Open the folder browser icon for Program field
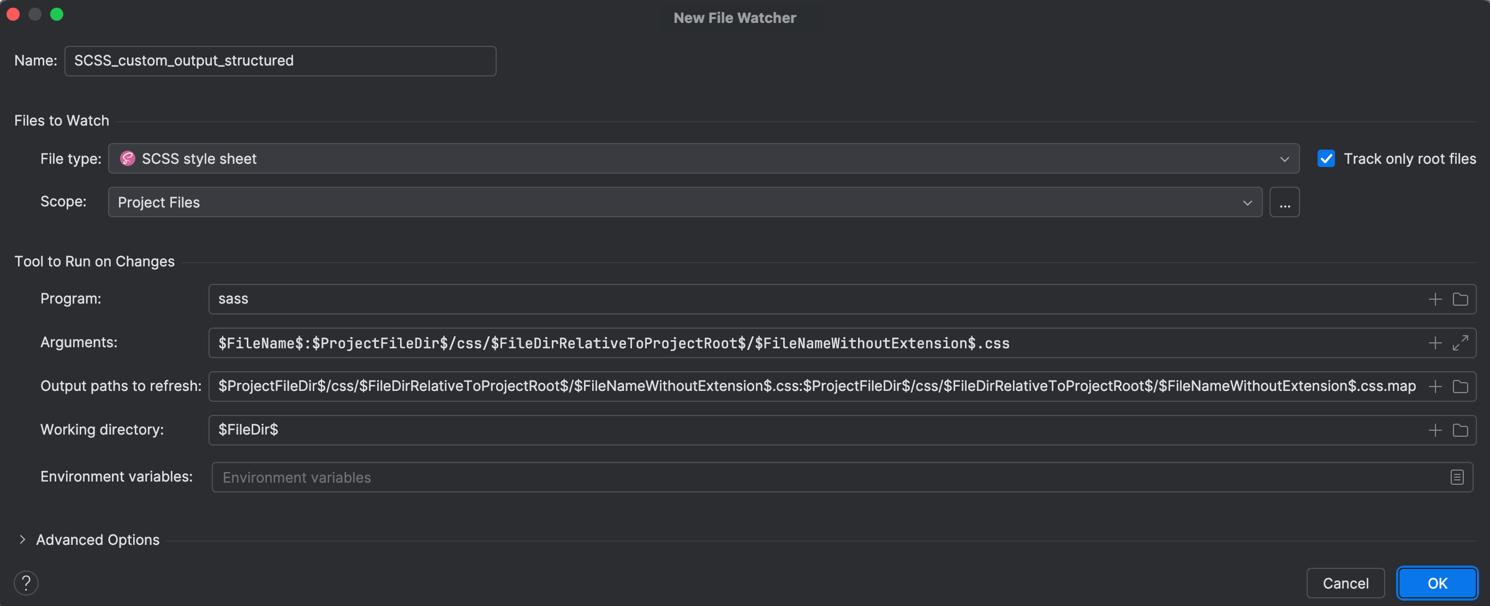This screenshot has width=1490, height=606. [1460, 299]
